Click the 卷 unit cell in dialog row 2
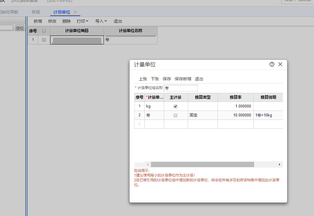 [x=154, y=115]
